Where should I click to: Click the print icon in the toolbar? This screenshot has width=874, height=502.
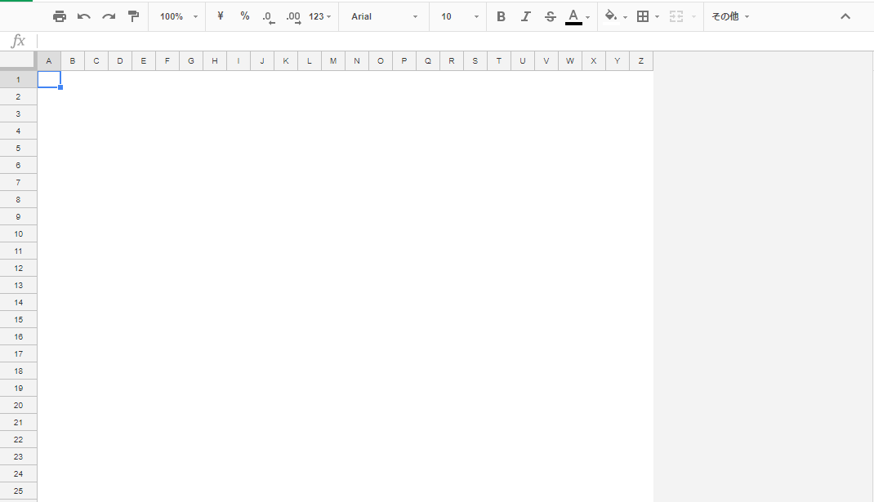[60, 16]
